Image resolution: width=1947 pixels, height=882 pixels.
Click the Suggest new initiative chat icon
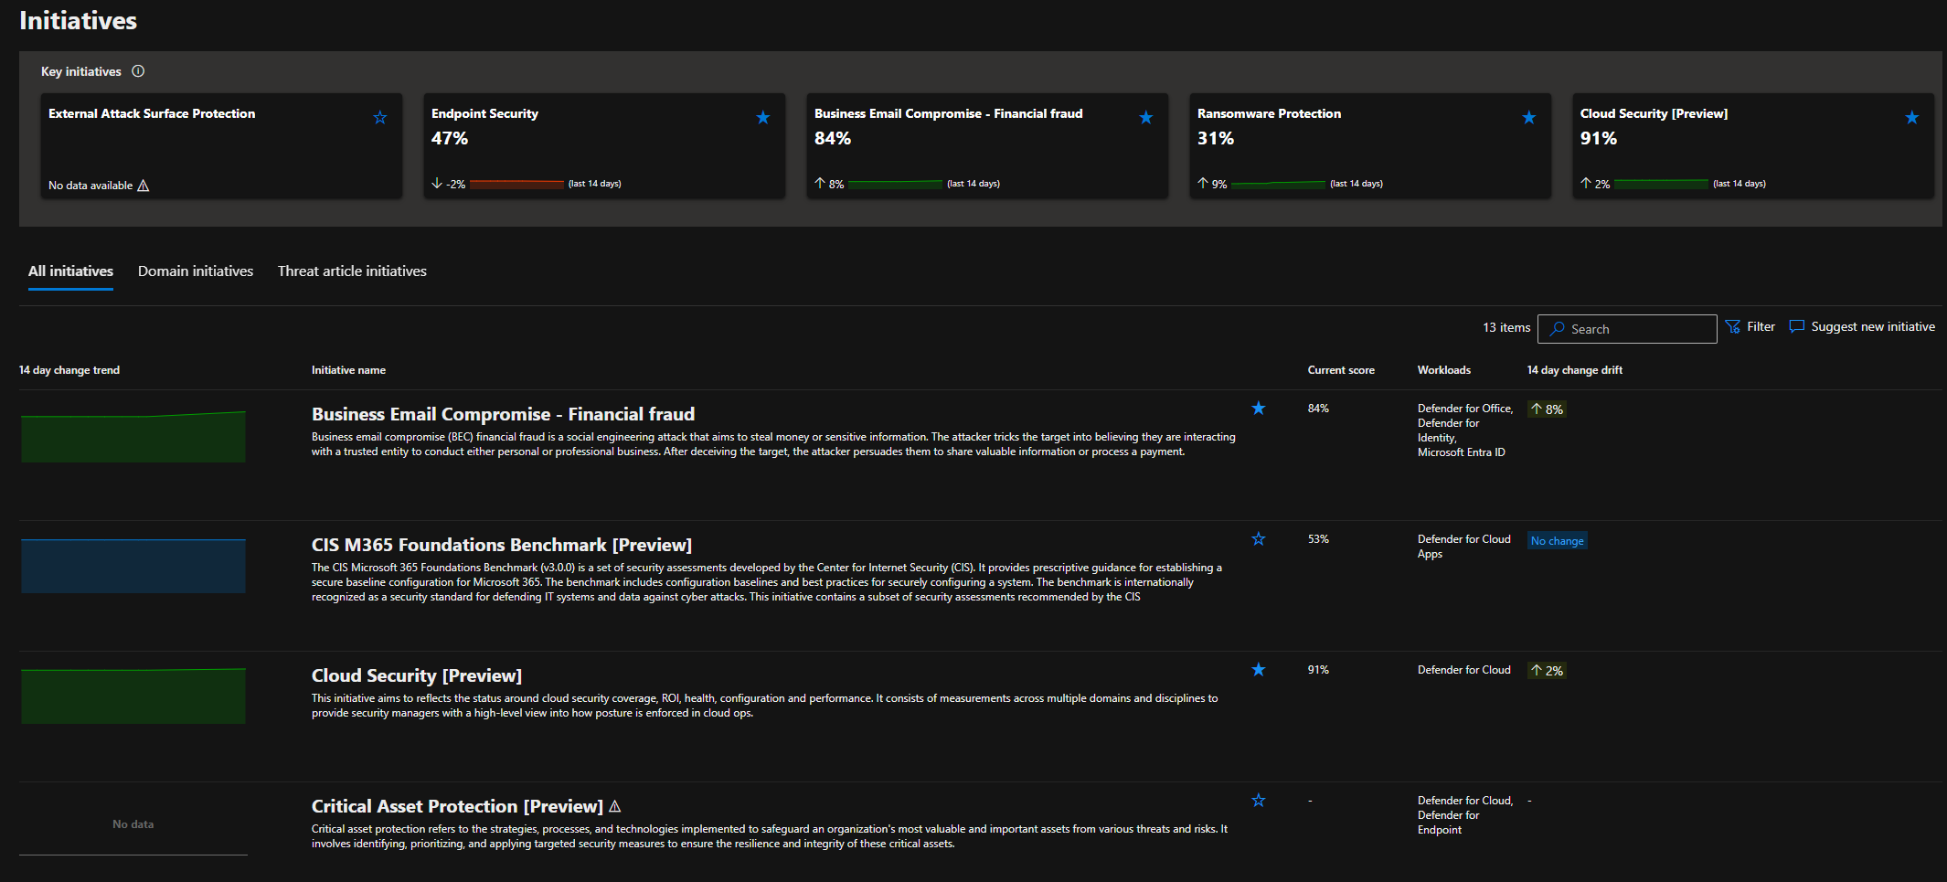tap(1796, 326)
